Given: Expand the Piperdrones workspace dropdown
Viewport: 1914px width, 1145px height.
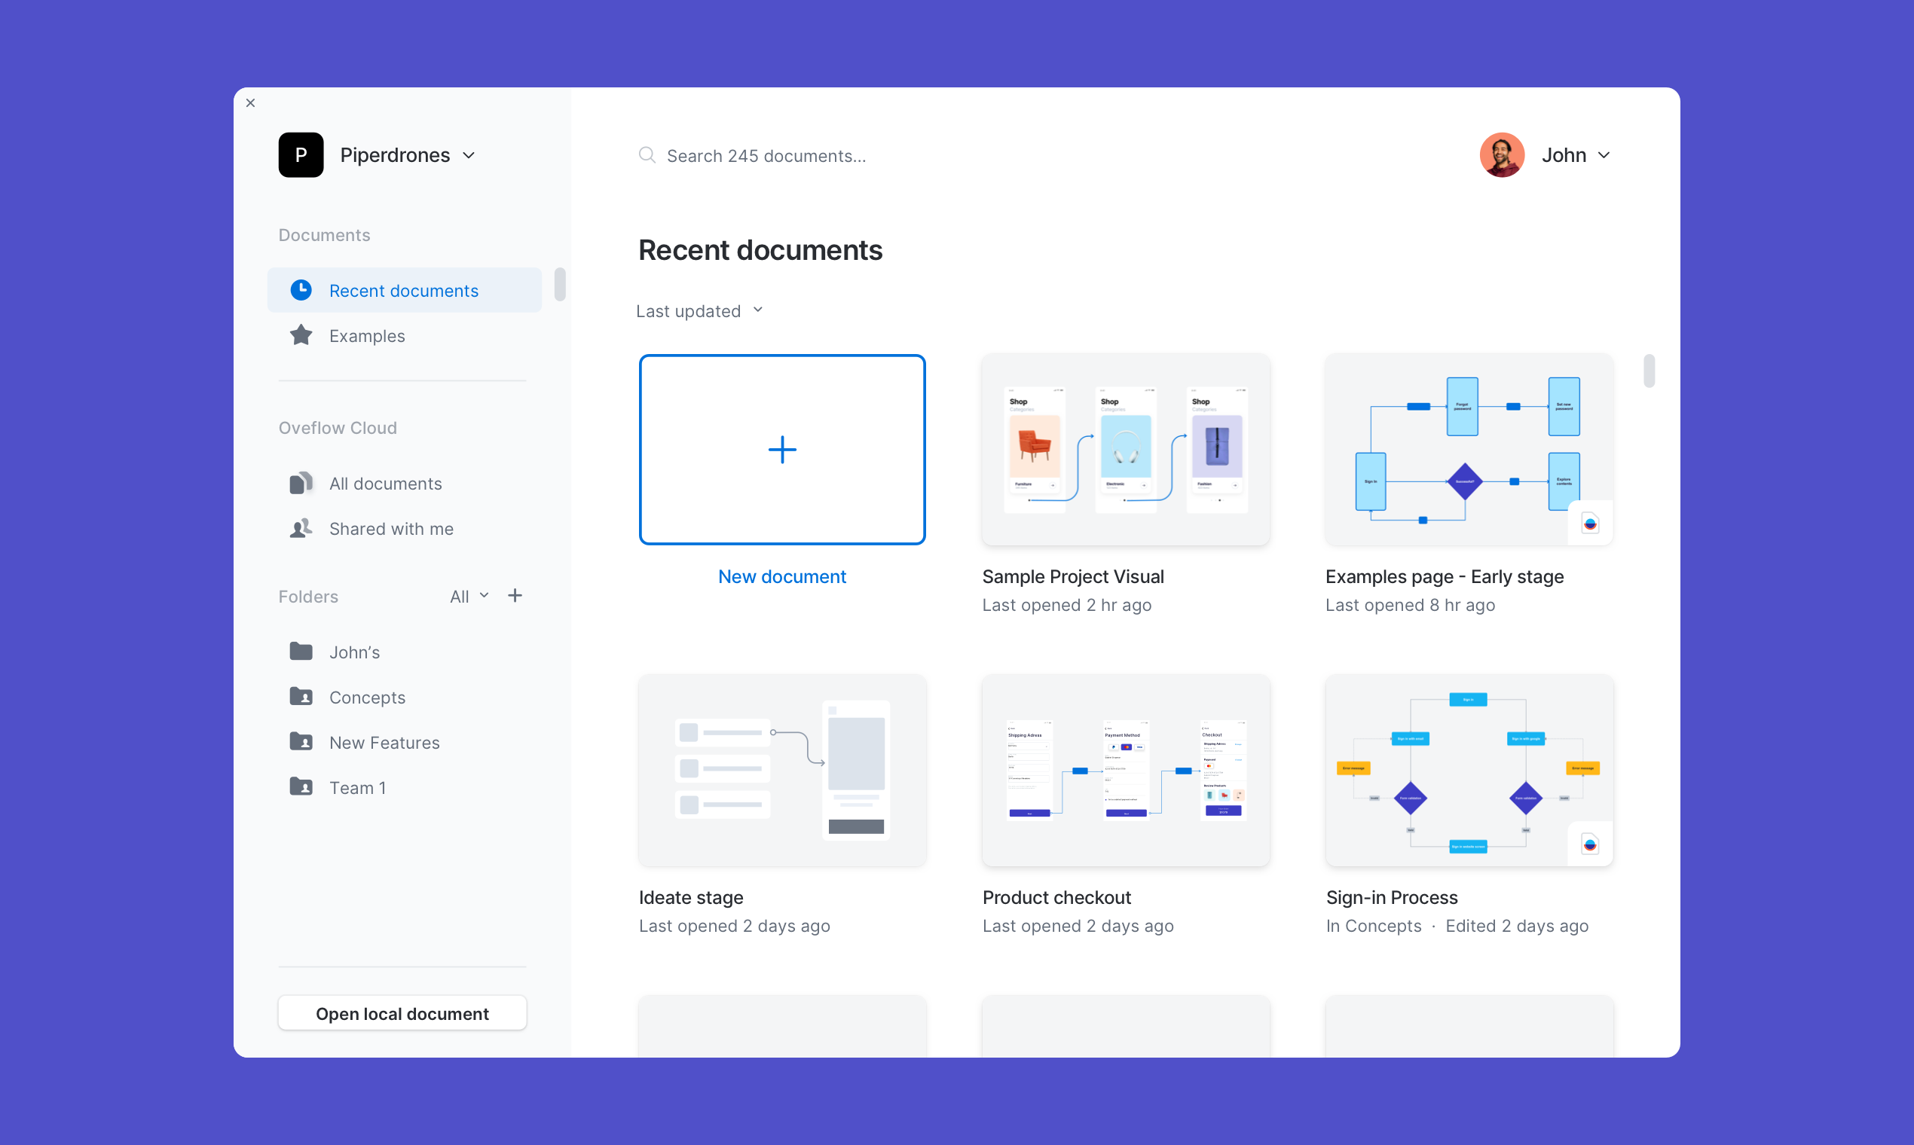Looking at the screenshot, I should (469, 155).
